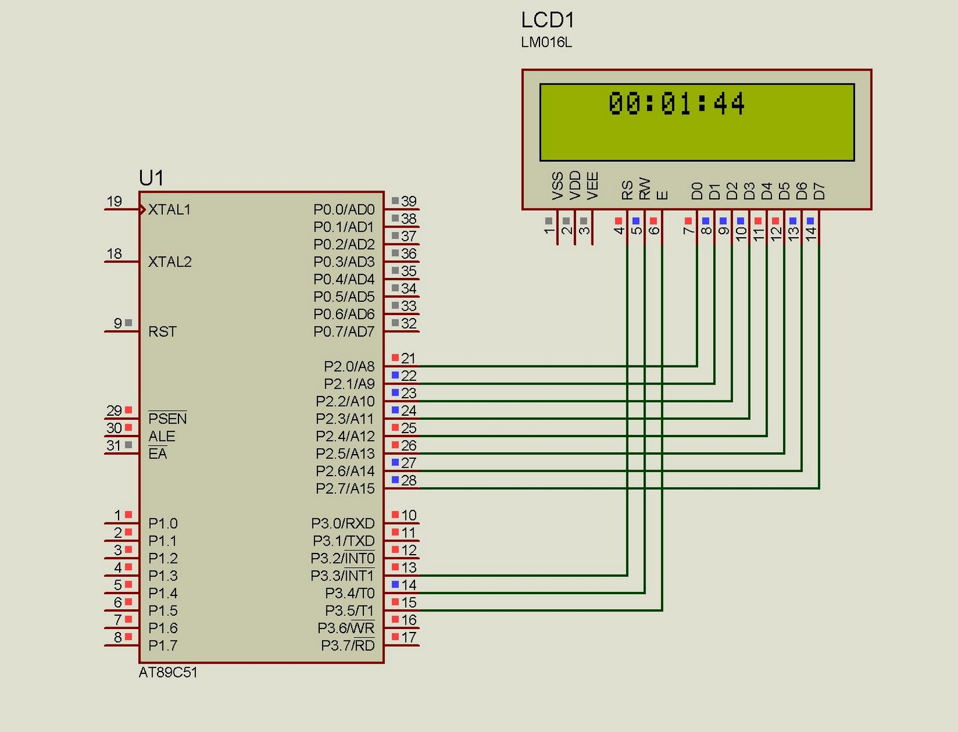Image resolution: width=958 pixels, height=732 pixels.
Task: Click the green LCD screen showing 00:01:44
Action: pos(698,123)
